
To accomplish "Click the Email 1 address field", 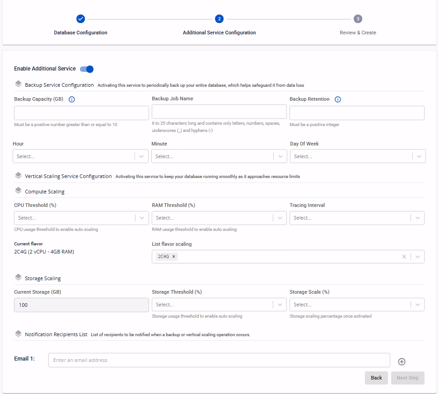I will click(x=219, y=360).
